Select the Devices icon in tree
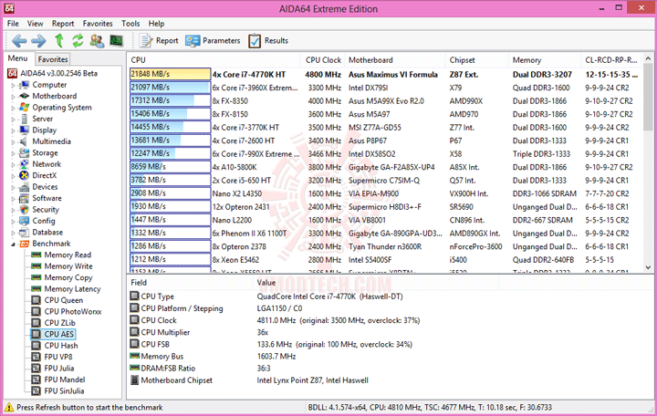Image resolution: width=657 pixels, height=416 pixels. pos(25,187)
